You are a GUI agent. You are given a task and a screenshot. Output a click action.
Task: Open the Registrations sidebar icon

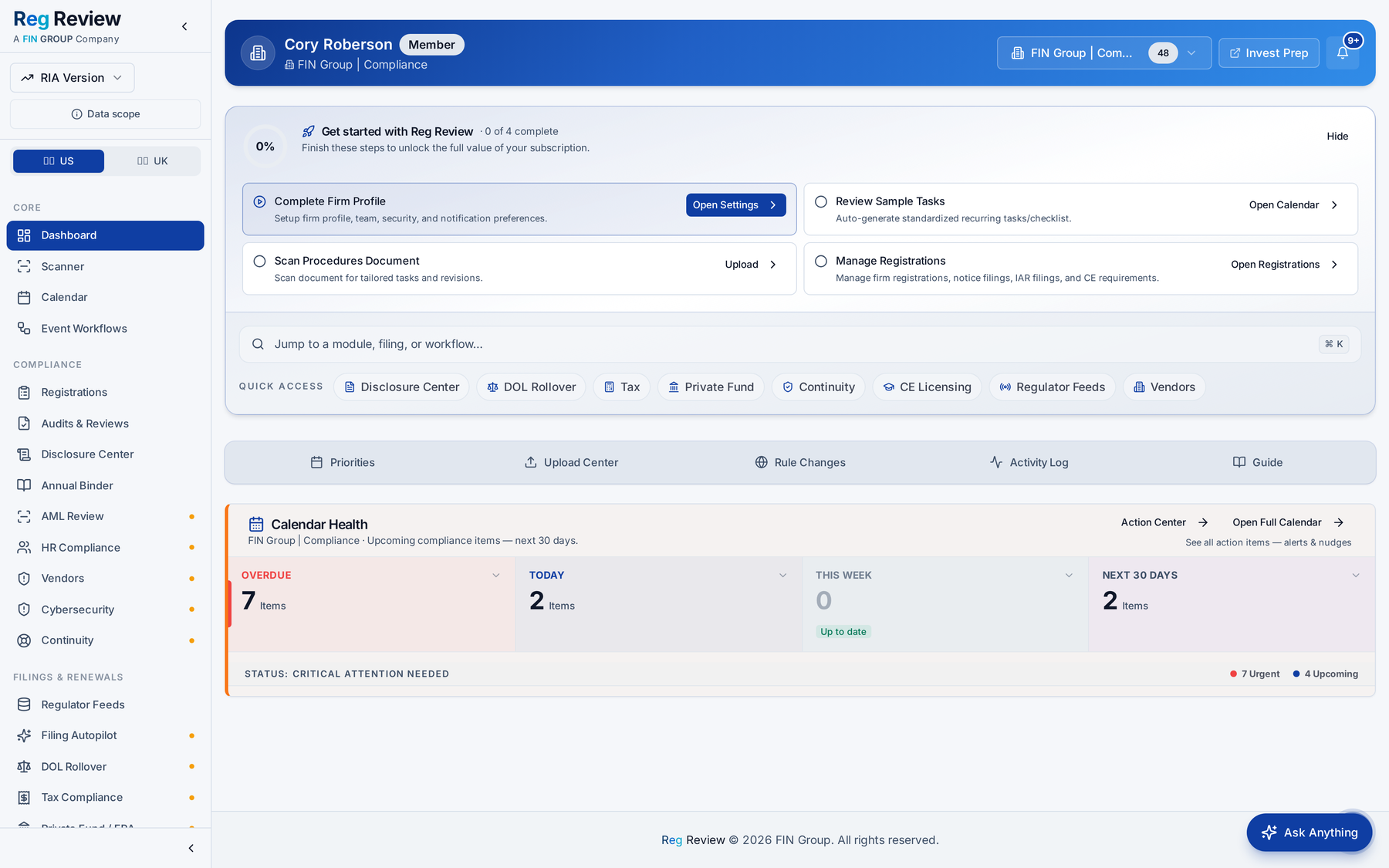tap(24, 393)
